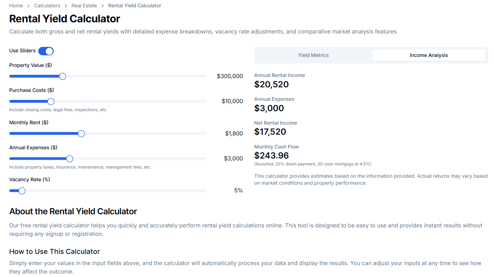Click the Use Sliders label text

pos(22,51)
